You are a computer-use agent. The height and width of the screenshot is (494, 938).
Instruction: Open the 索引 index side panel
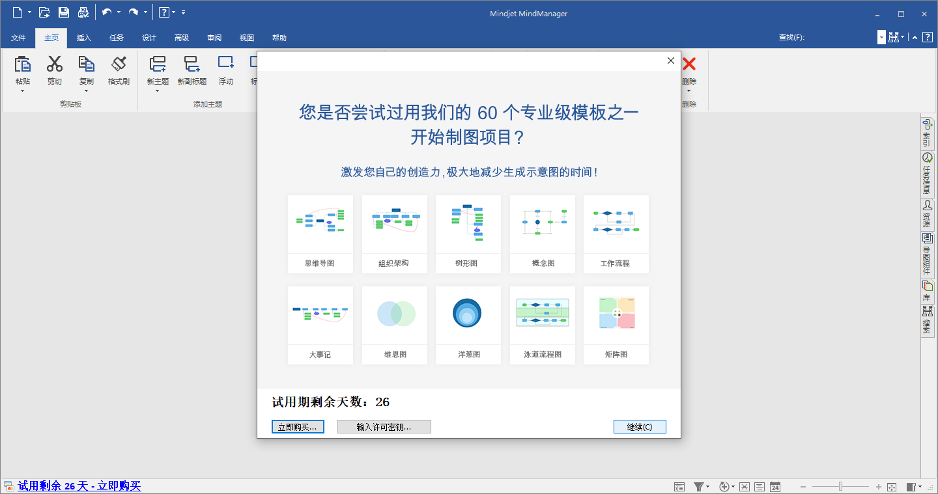tap(927, 133)
